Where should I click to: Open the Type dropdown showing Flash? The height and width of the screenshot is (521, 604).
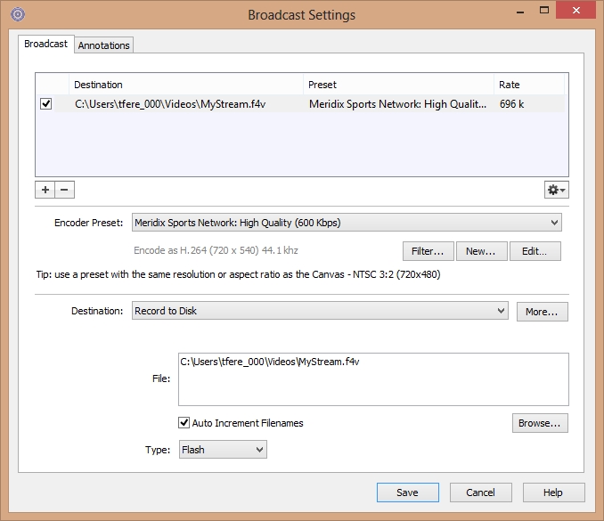coord(223,450)
